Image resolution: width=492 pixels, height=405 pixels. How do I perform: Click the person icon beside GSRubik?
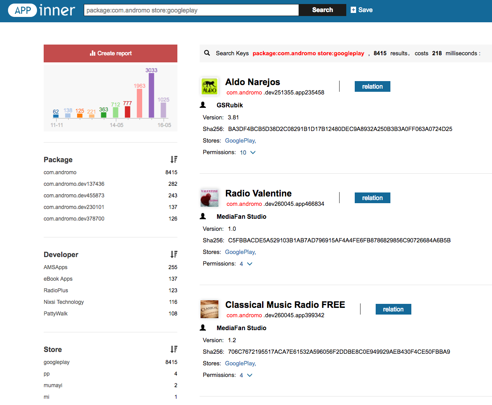203,105
